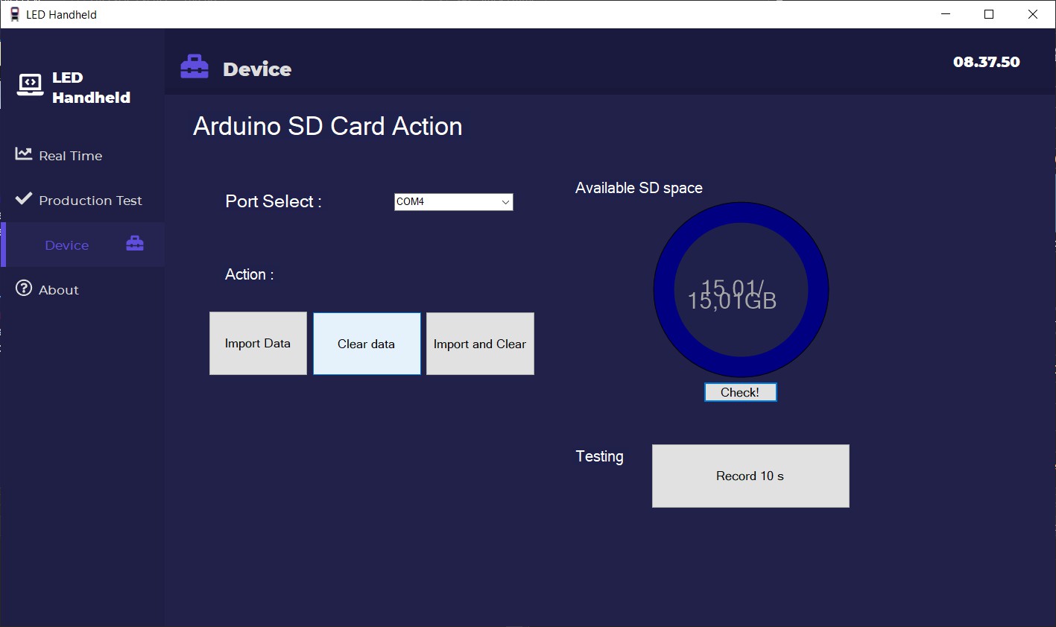Click the Production Test checkmark icon
This screenshot has height=627, width=1056.
[24, 198]
